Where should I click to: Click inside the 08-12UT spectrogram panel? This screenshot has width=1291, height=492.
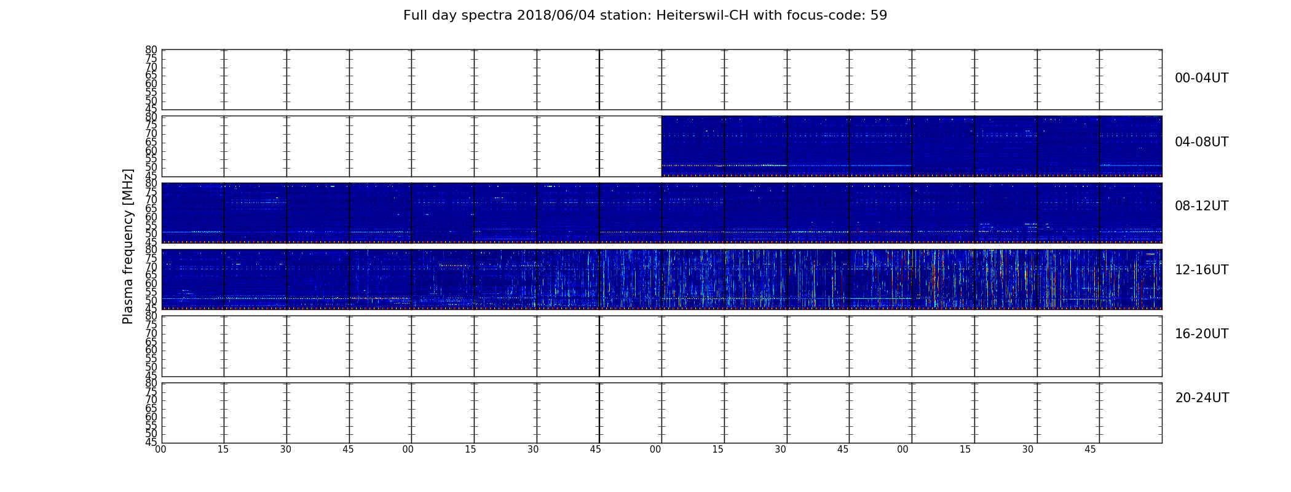[x=661, y=213]
